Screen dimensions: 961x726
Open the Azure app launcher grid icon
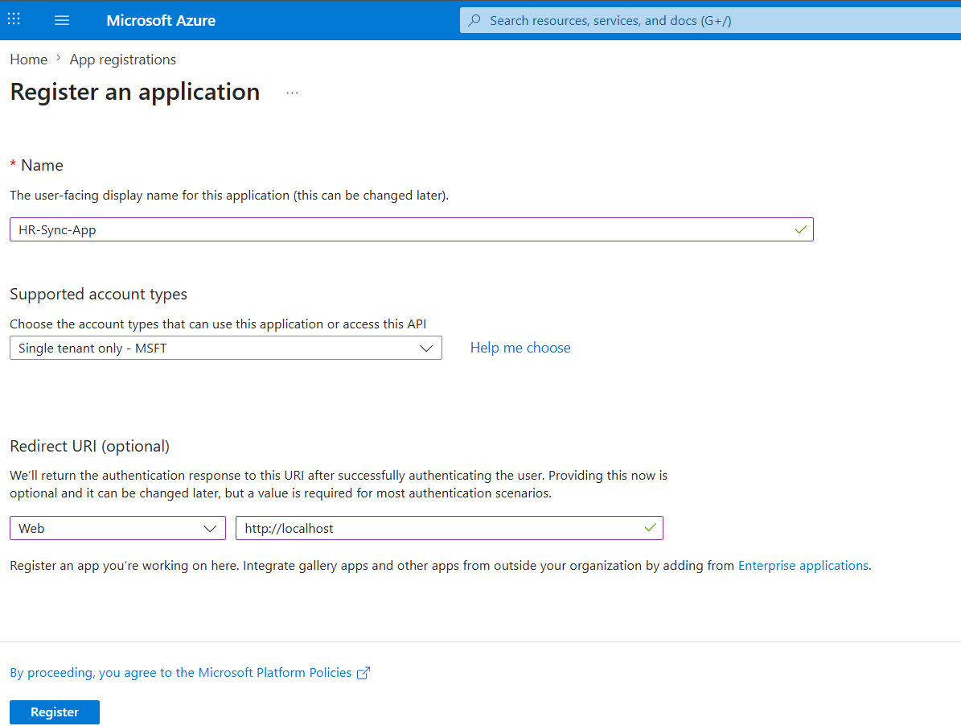coord(14,19)
